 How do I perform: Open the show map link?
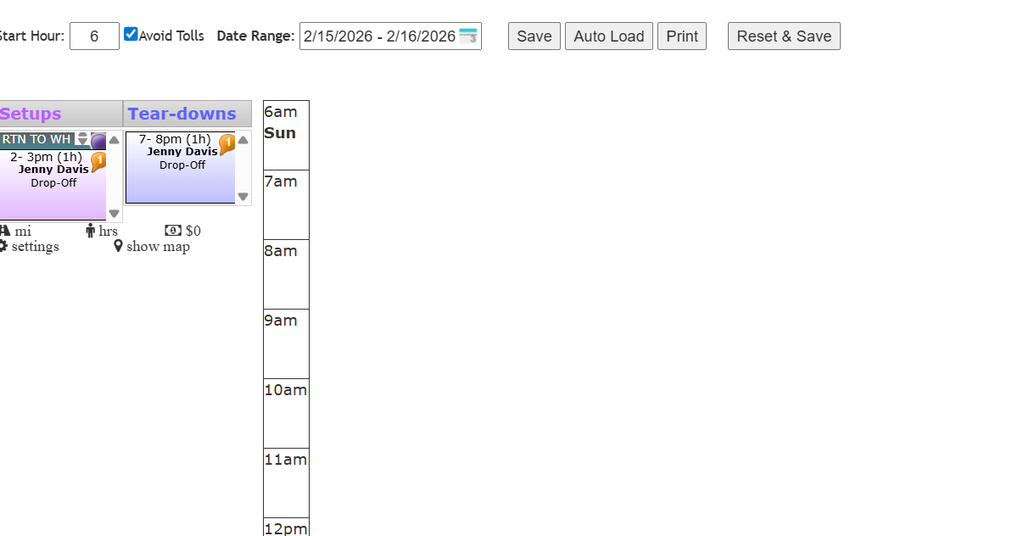pos(158,247)
